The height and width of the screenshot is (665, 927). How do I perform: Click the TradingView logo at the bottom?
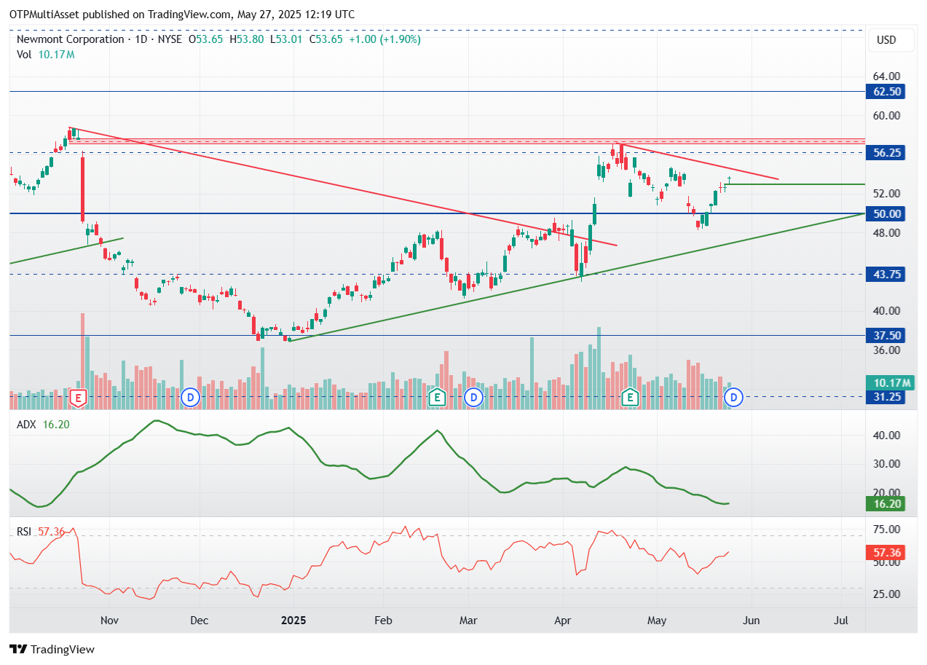(52, 649)
